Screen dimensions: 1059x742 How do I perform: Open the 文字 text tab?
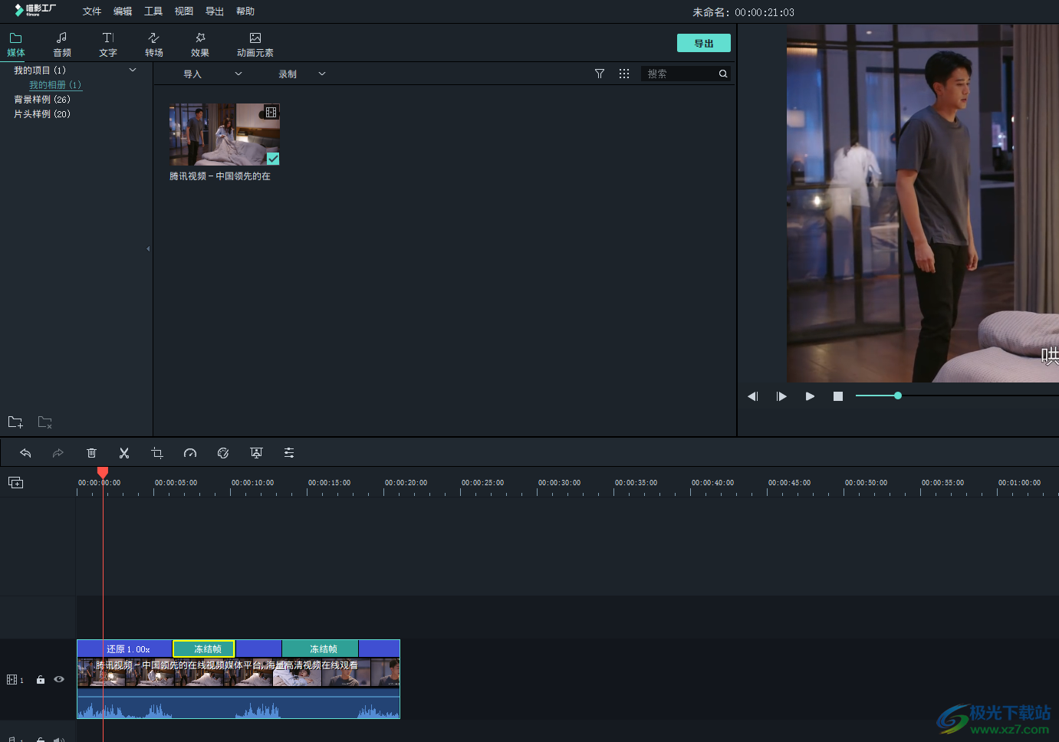(108, 44)
